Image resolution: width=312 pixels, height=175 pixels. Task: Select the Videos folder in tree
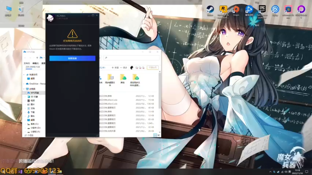(x=31, y=101)
